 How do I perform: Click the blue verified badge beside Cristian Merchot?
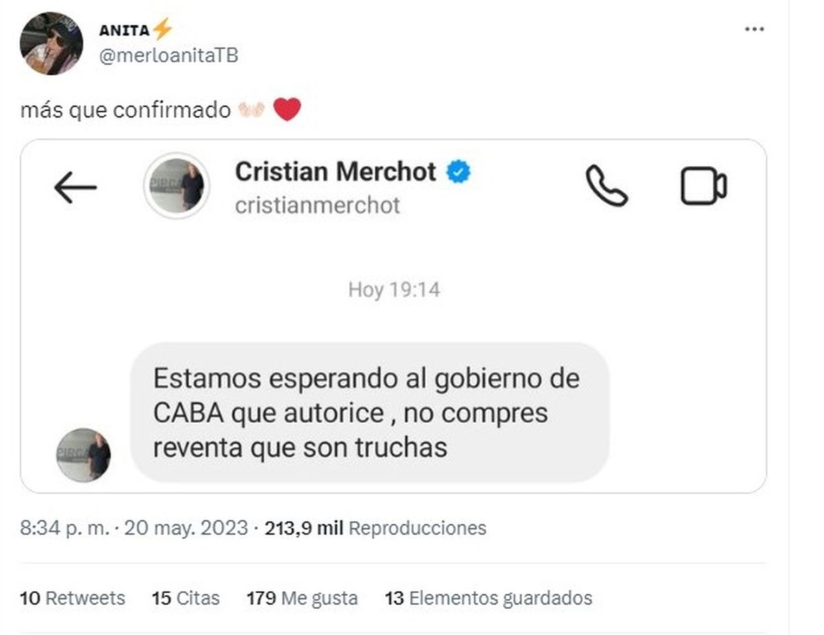coord(458,172)
